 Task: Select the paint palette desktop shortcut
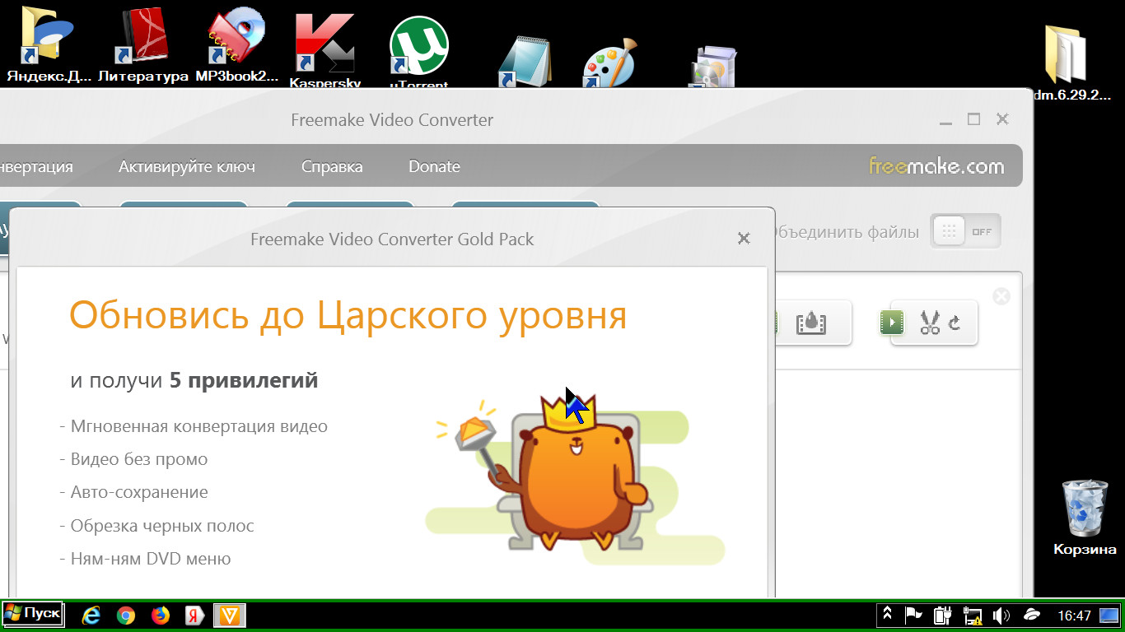[609, 63]
